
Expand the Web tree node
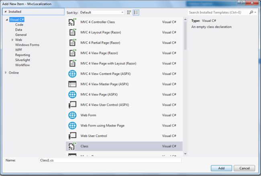click(x=12, y=40)
